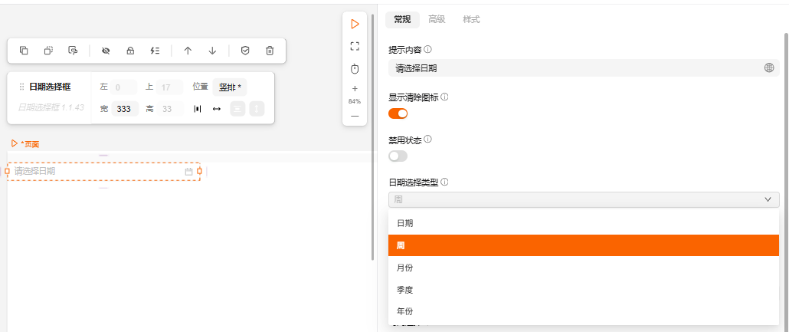Click info icon next to 日期选择类型
Screen dimensions: 789x332
coord(444,182)
